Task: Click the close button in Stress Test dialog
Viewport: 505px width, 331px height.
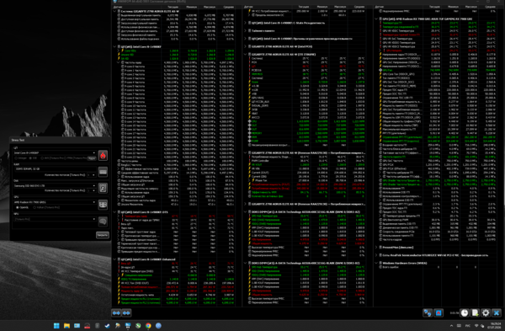Action: point(103,235)
